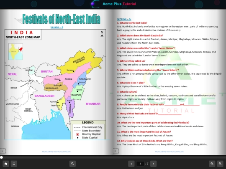Click the page progress slider handle
Screen dimensions: 226x169
click(1, 157)
